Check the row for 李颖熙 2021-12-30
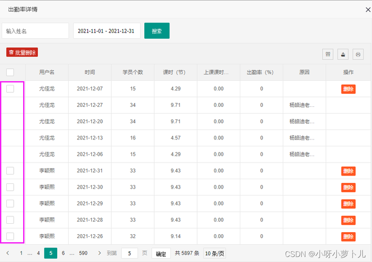 10,187
